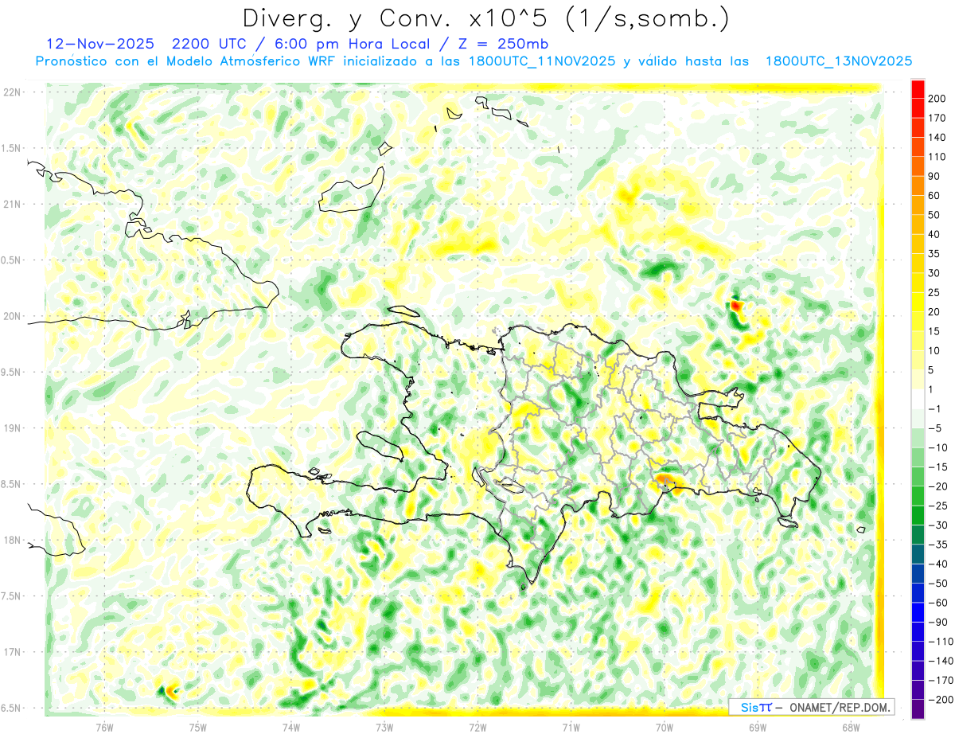This screenshot has height=738, width=955.
Task: Click the colorbar label '-110'
Action: (941, 641)
